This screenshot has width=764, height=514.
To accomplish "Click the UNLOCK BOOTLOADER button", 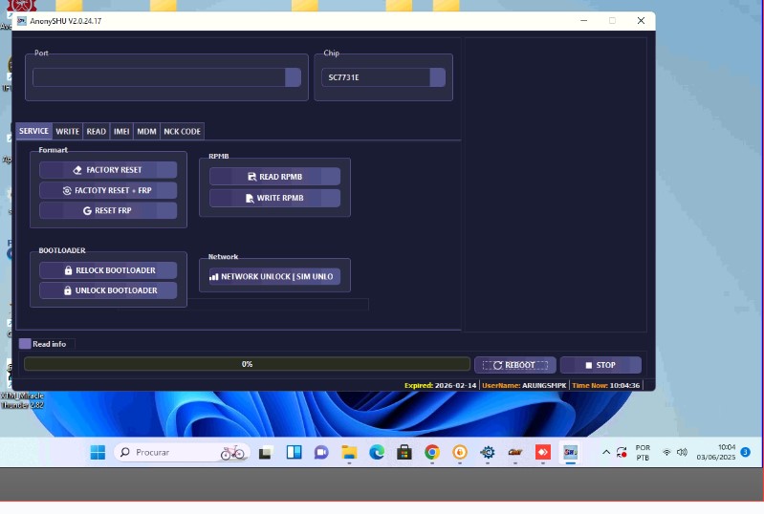I will (x=108, y=290).
